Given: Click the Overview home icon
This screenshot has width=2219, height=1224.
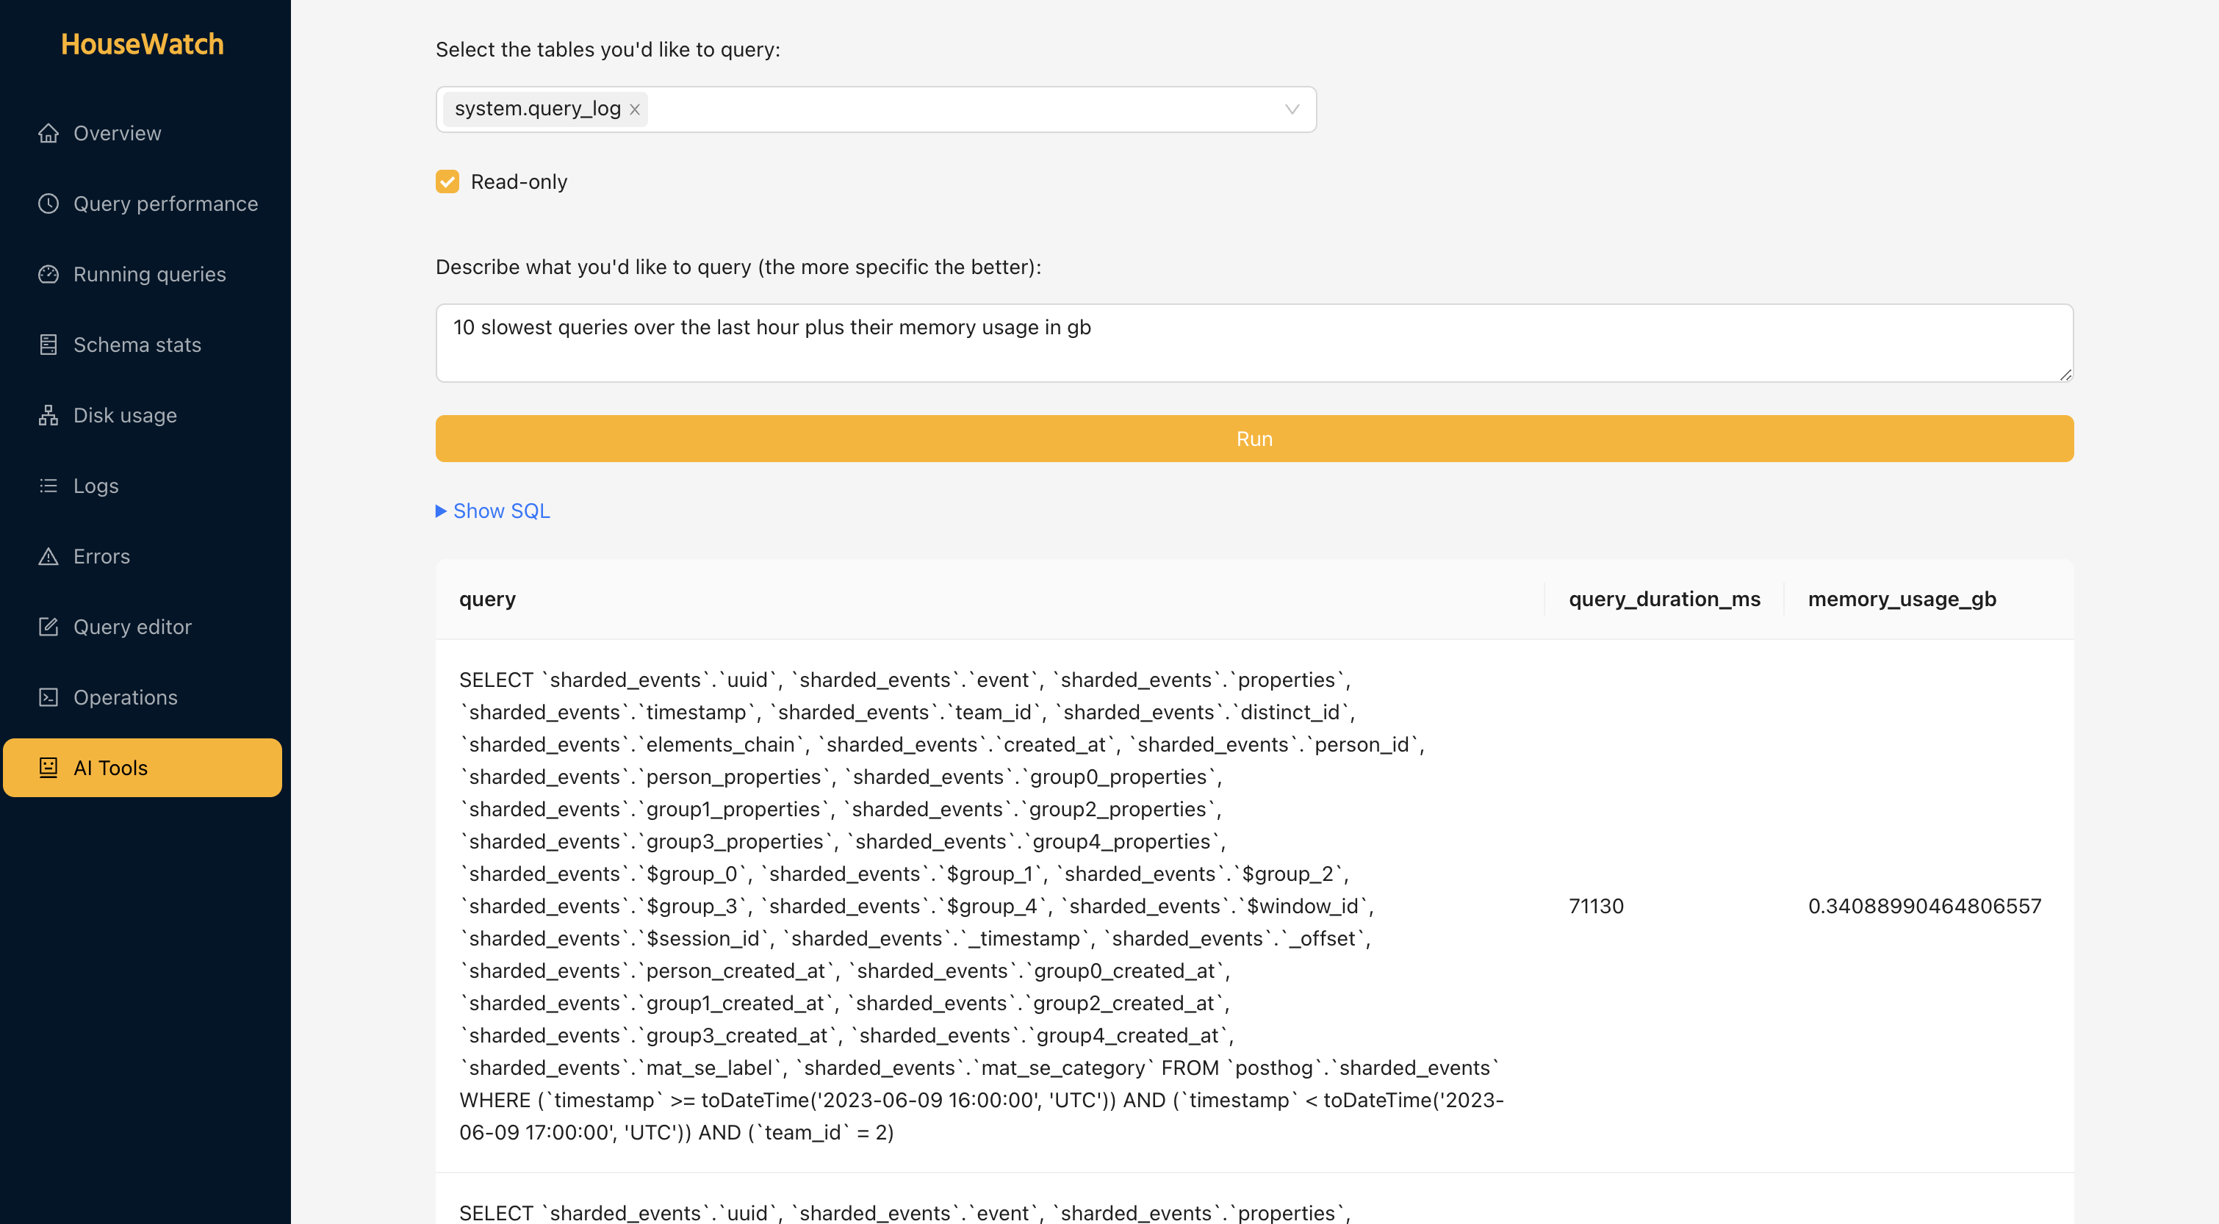Looking at the screenshot, I should coord(48,134).
